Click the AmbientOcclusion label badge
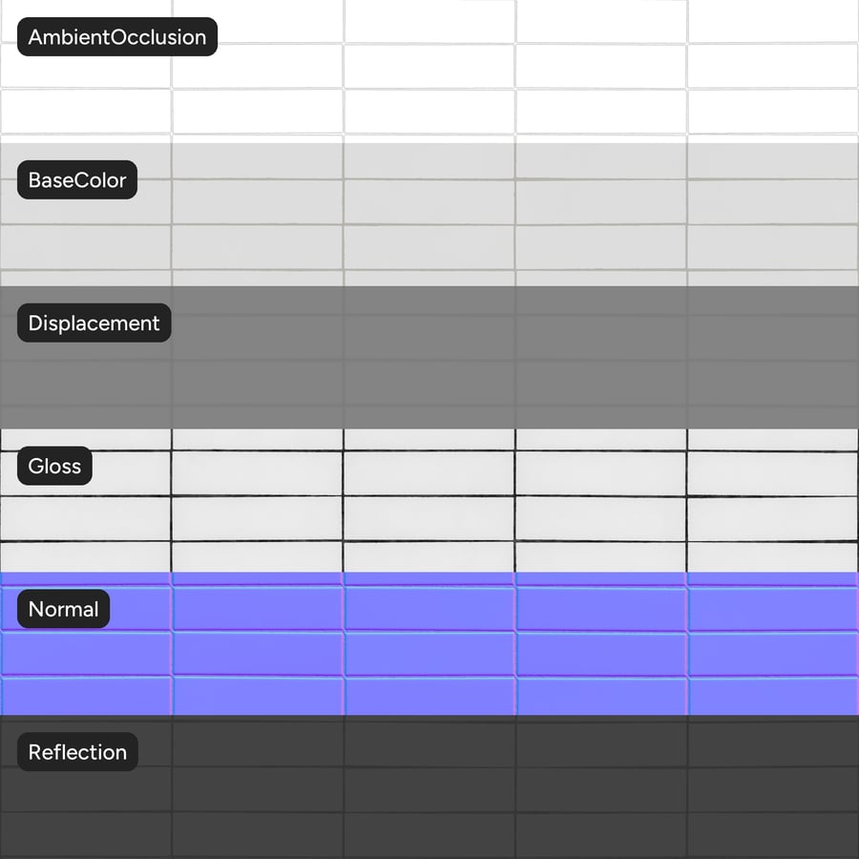 (117, 36)
